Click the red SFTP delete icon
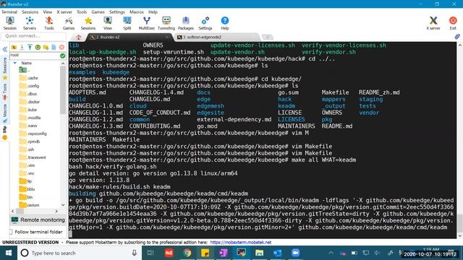The width and height of the screenshot is (463, 260). [61, 47]
